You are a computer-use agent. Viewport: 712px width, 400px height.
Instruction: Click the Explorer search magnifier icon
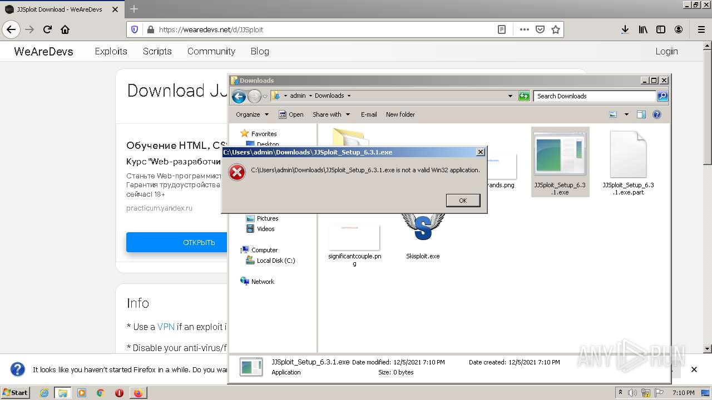click(x=662, y=96)
